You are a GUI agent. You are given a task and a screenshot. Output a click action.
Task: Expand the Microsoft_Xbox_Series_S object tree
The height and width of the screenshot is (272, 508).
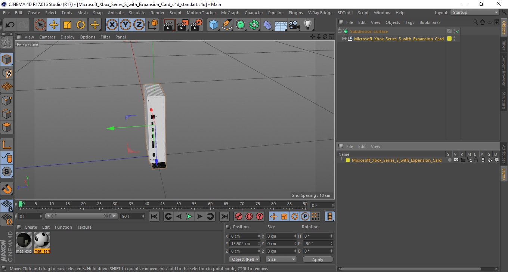[x=344, y=38]
